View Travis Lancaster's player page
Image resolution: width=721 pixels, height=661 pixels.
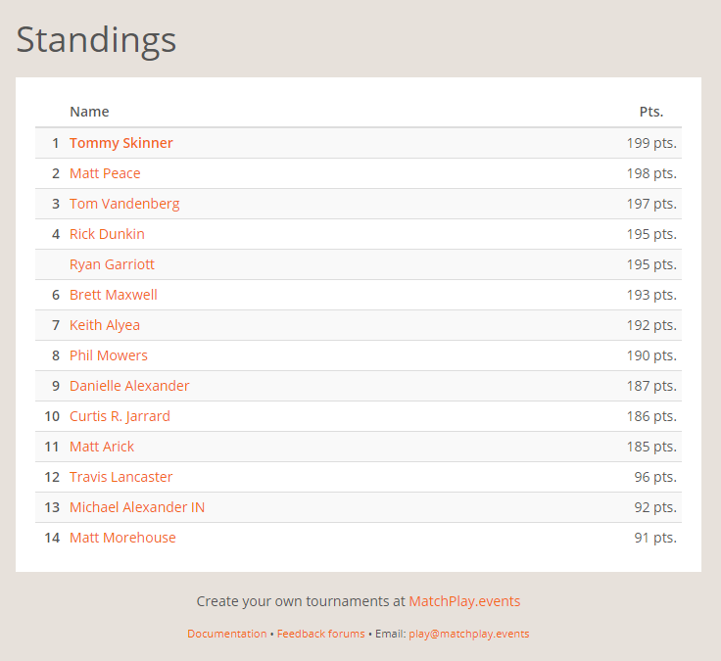120,477
